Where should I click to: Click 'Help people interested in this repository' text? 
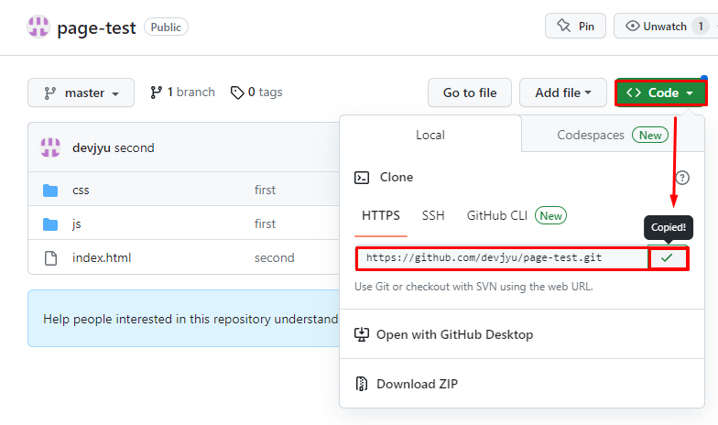coord(190,319)
